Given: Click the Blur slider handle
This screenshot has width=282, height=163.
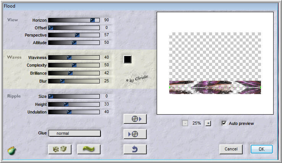Looking at the screenshot, I should [x=62, y=81].
